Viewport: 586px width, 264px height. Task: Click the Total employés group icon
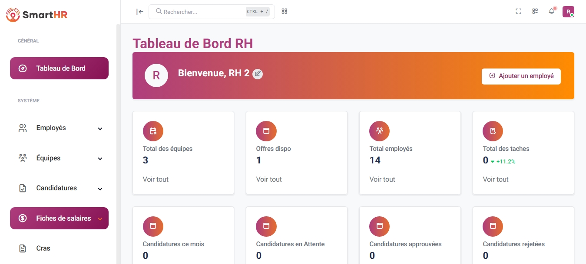click(379, 130)
